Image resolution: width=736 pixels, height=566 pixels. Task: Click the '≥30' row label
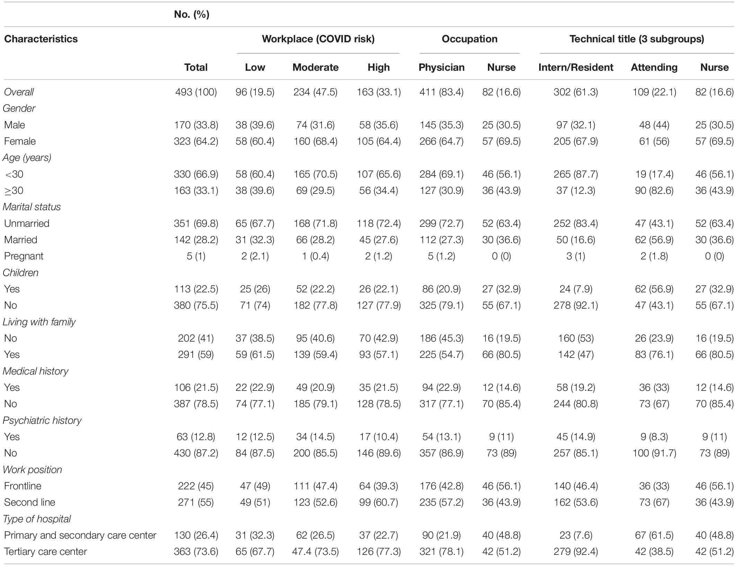coord(14,190)
